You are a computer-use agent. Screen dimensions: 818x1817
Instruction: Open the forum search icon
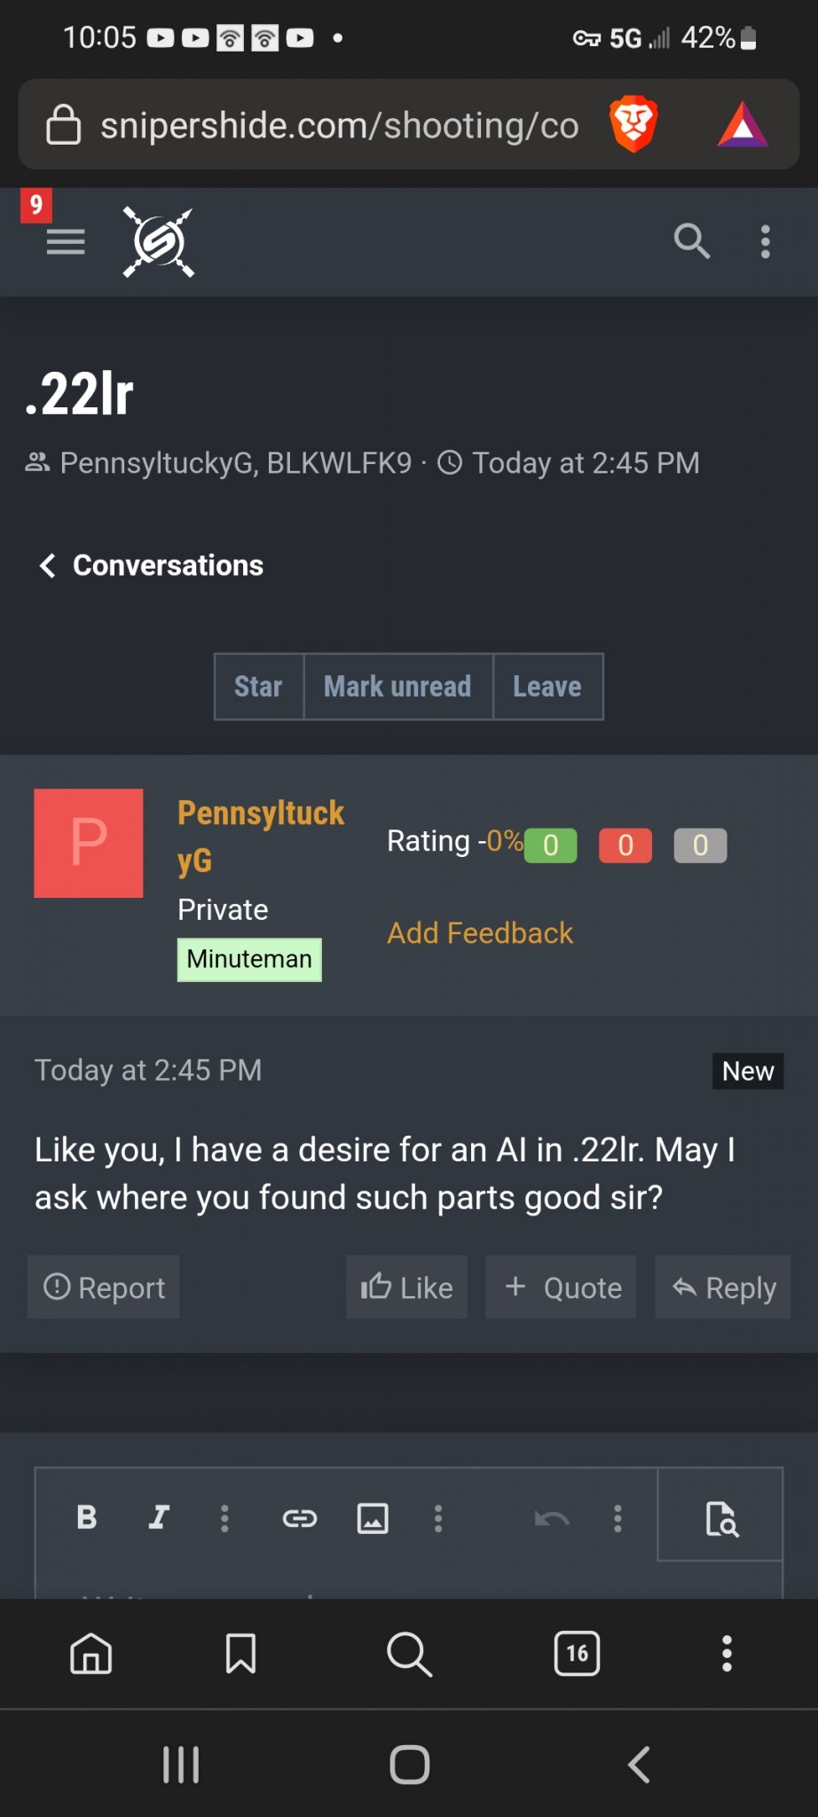coord(691,241)
